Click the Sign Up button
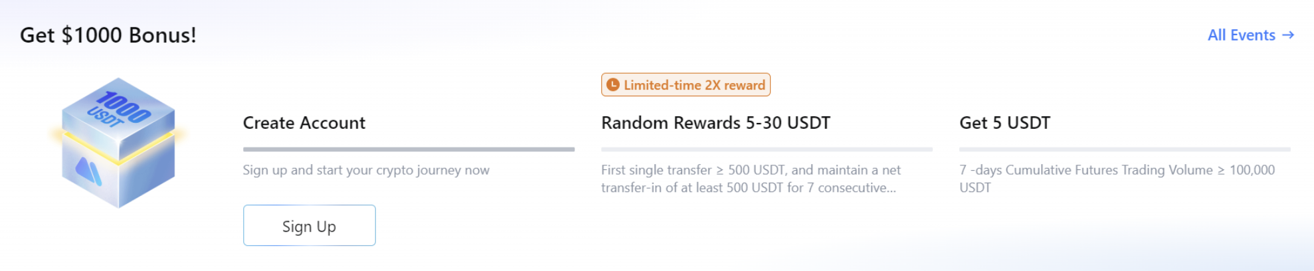The height and width of the screenshot is (271, 1314). 309,226
